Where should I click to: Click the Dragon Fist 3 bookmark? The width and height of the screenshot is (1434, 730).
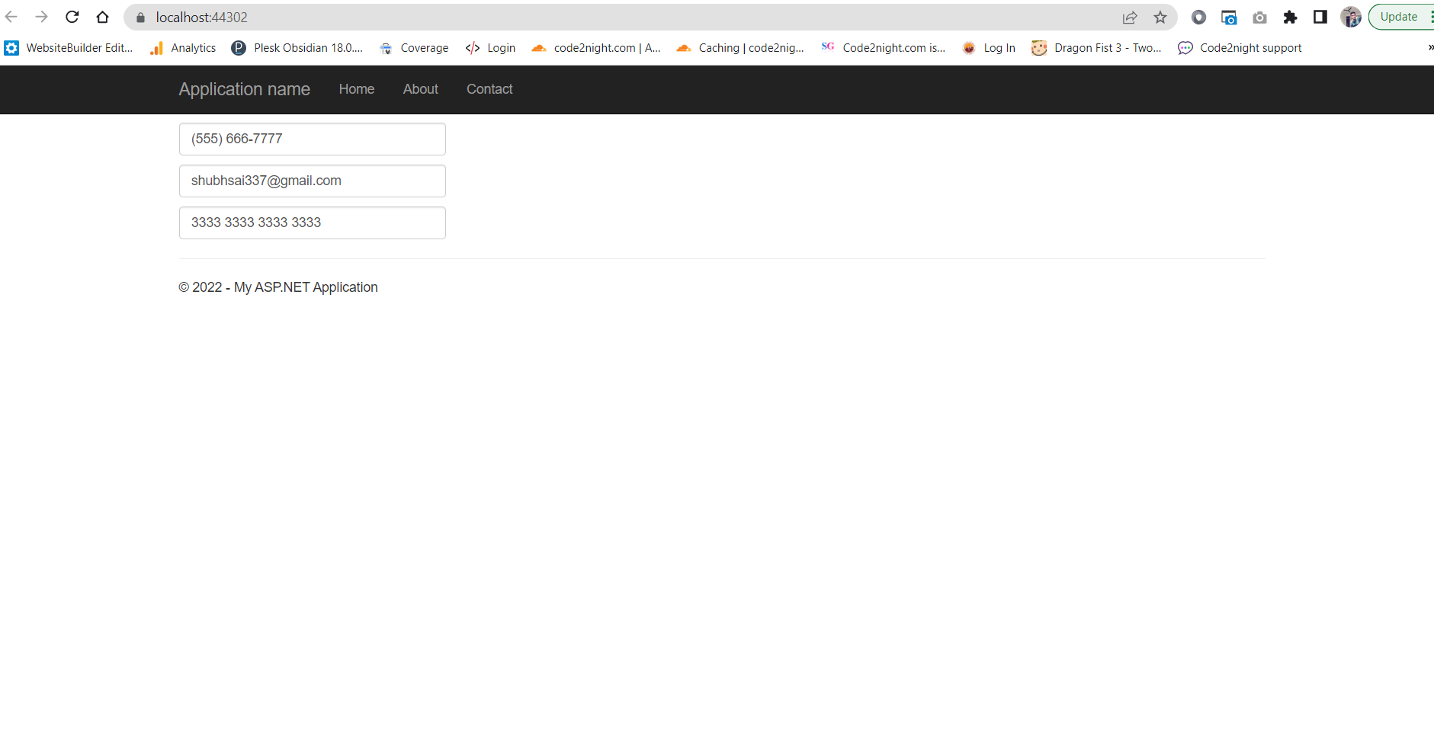coord(1096,47)
